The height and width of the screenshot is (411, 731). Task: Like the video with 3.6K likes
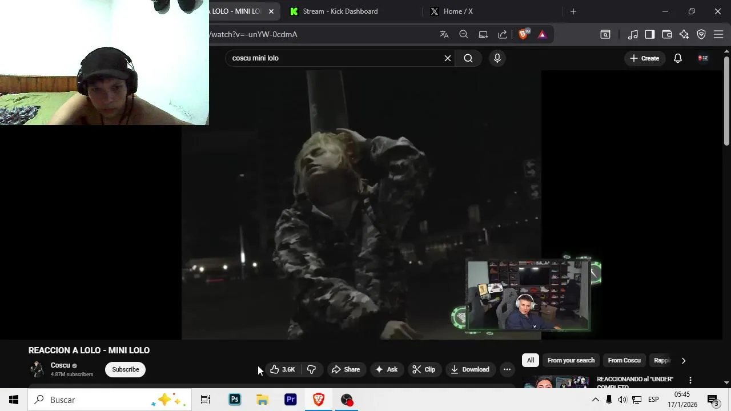click(282, 369)
